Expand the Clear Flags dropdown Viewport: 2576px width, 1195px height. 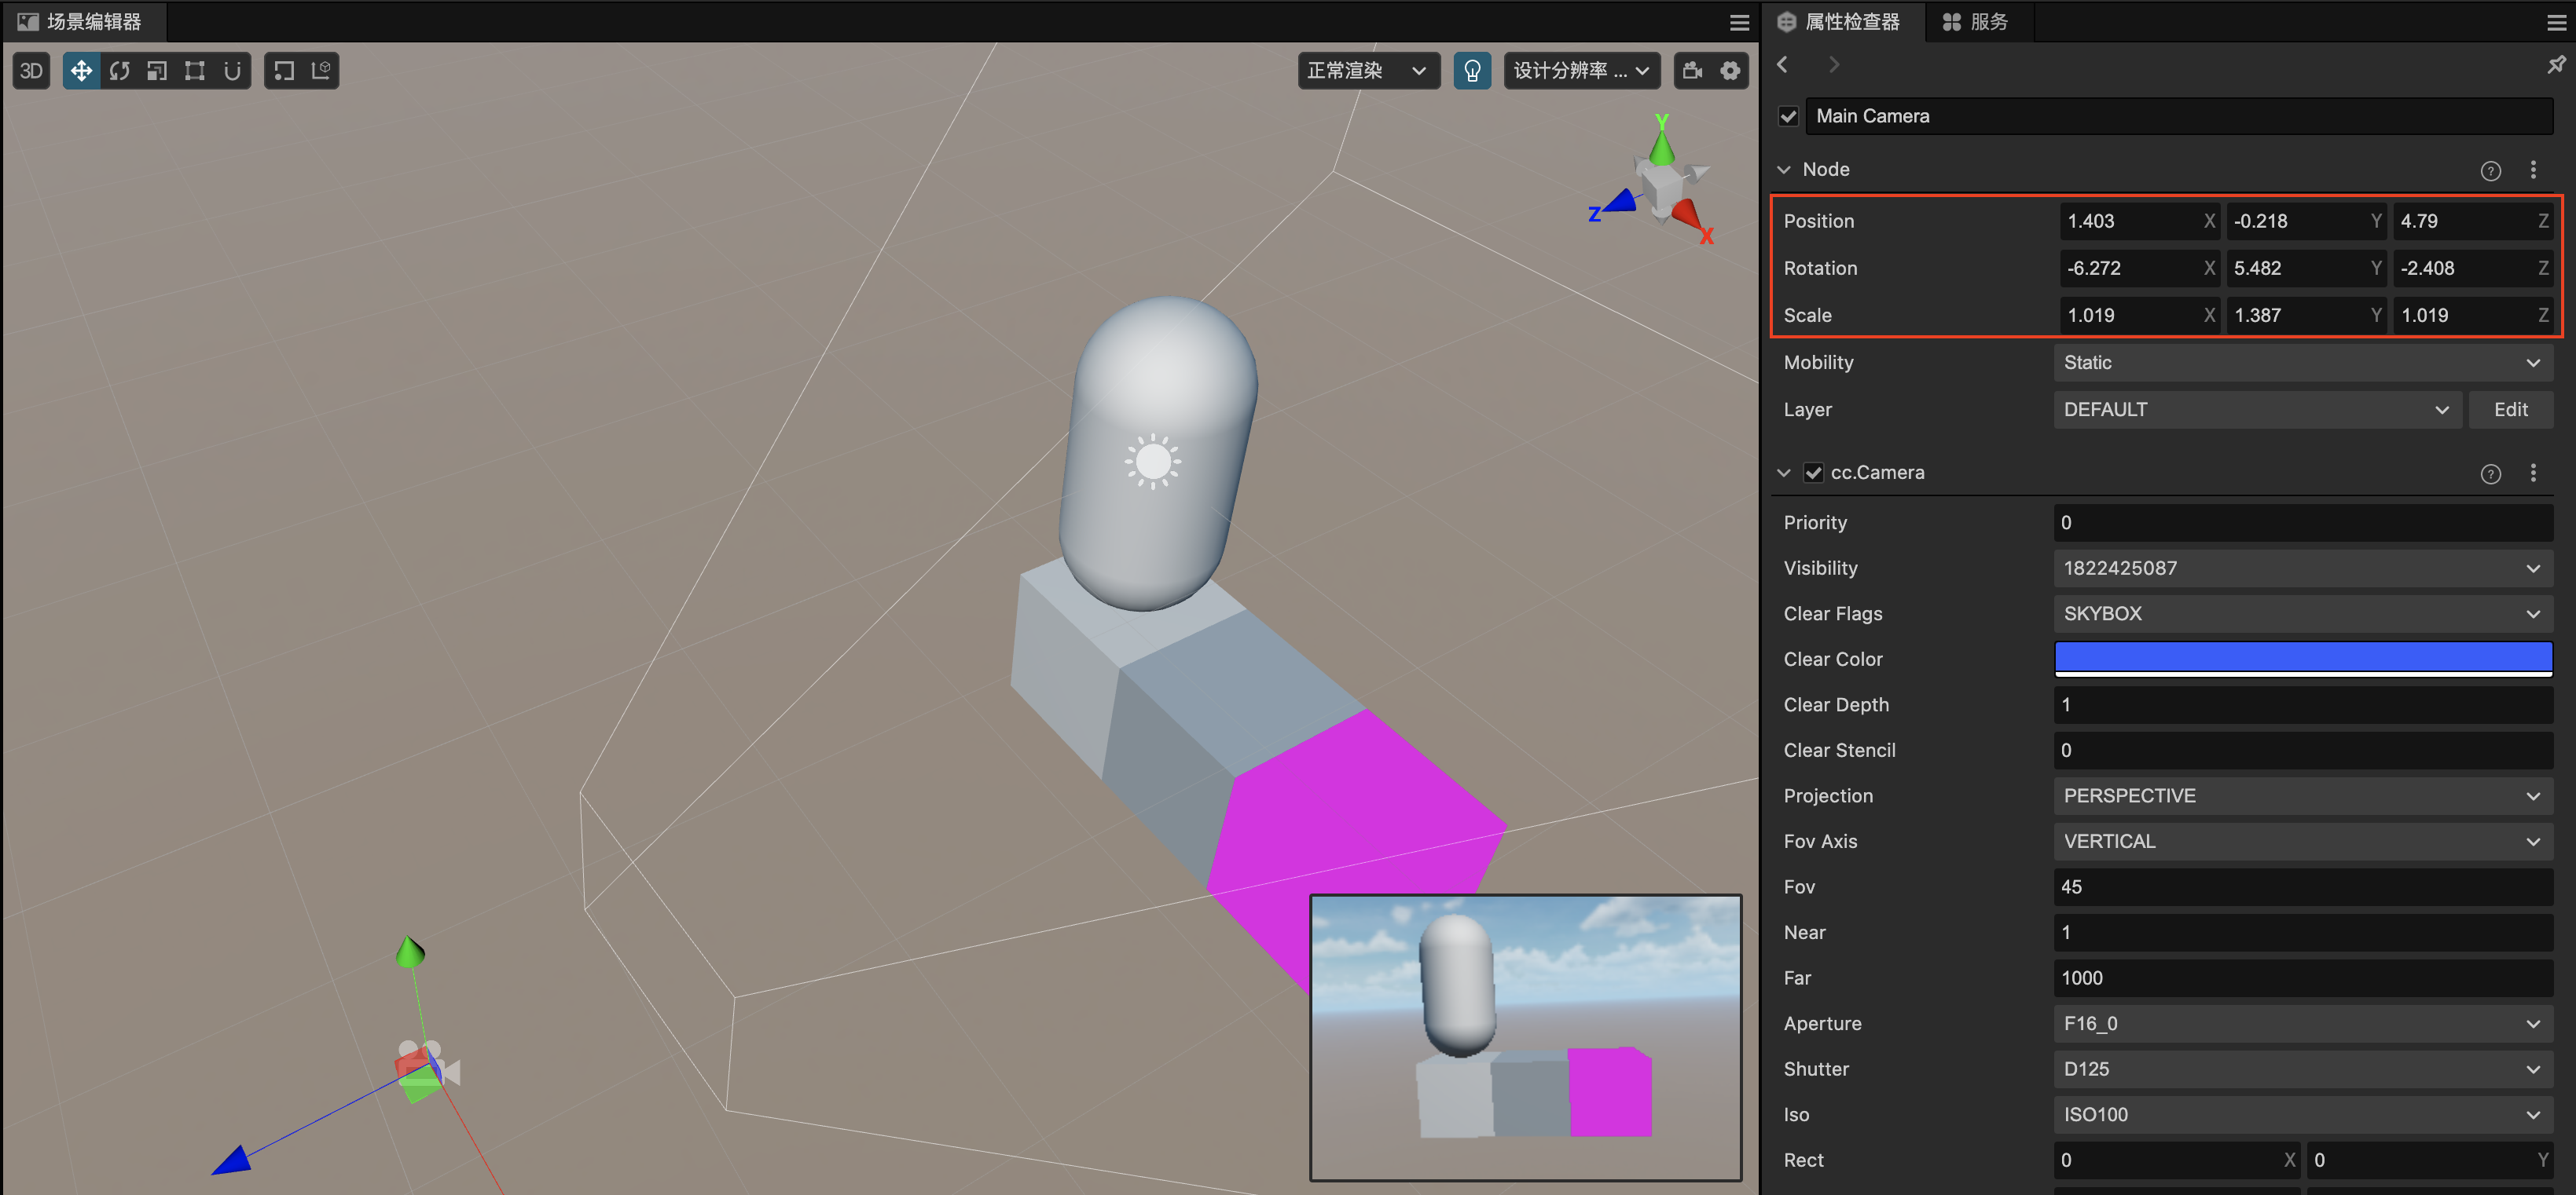point(2535,612)
